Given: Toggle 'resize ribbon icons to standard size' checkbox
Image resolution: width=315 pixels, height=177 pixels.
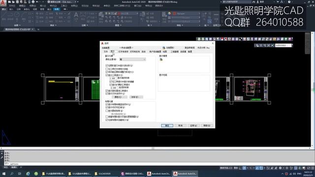Looking at the screenshot, I should pos(107,72).
